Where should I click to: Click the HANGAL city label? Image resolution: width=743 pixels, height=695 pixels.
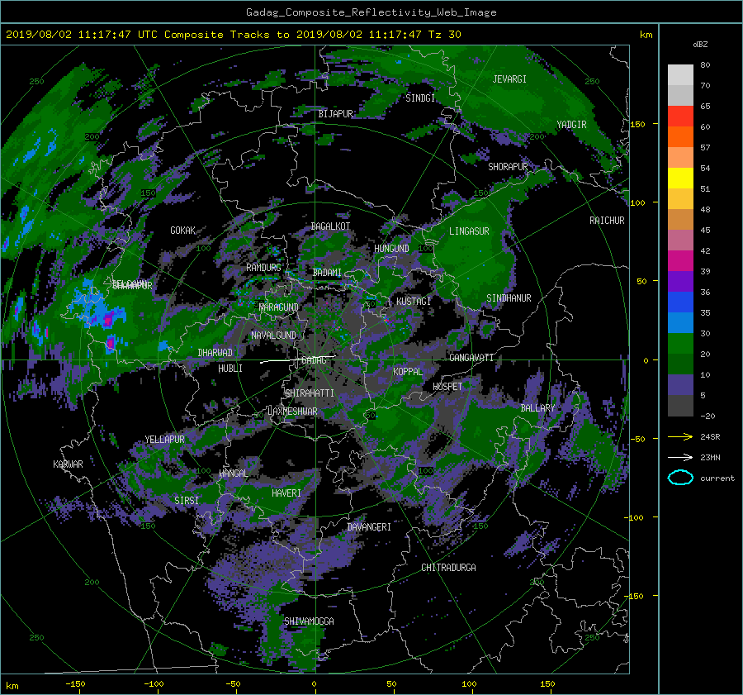[x=233, y=474]
